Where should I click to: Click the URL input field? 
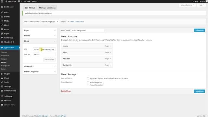(44, 49)
